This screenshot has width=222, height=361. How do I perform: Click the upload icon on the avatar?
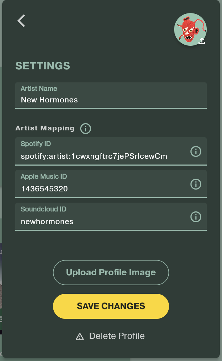pos(202,41)
